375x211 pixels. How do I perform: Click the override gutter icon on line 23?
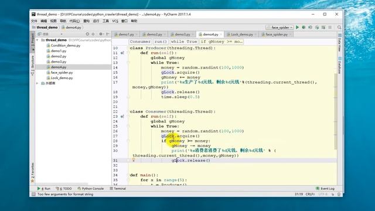(122, 117)
